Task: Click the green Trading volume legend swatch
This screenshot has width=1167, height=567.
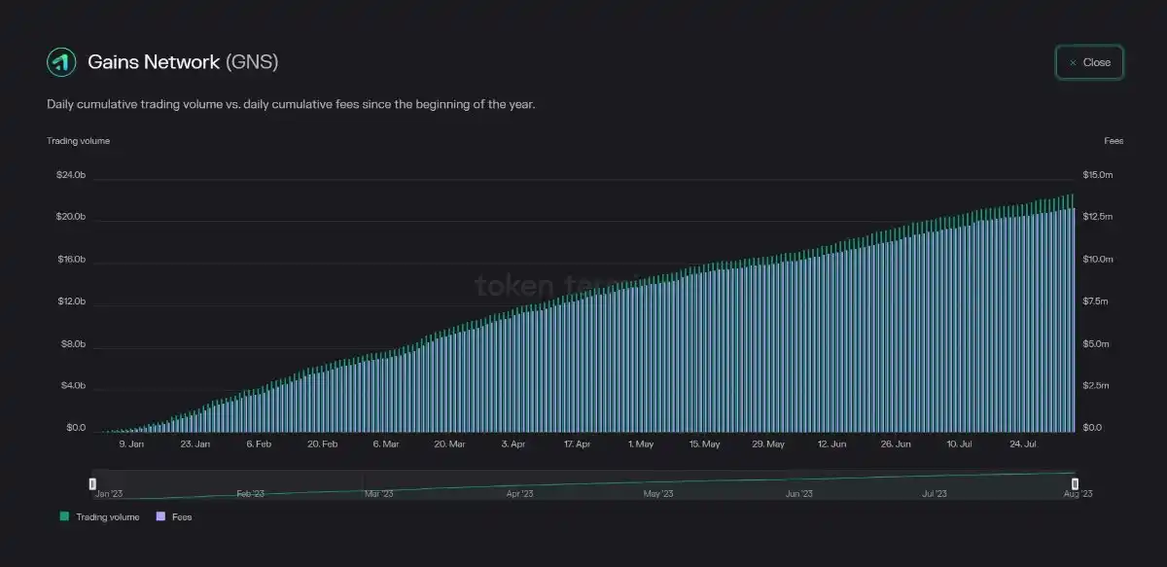Action: pyautogui.click(x=64, y=516)
